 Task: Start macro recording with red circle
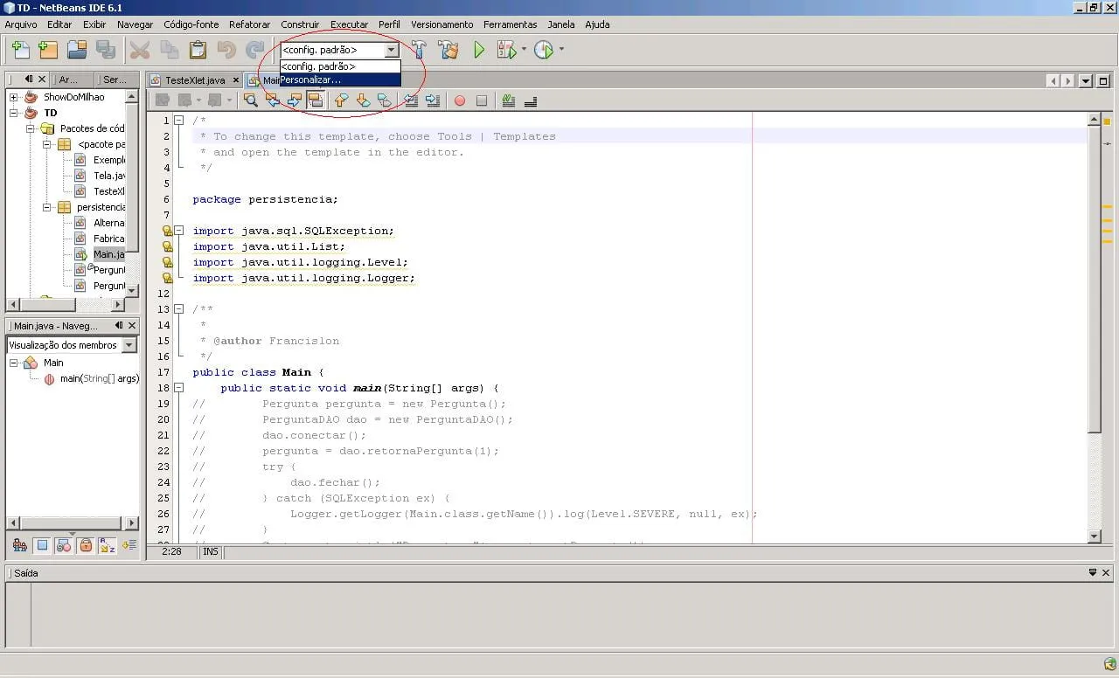[x=460, y=100]
